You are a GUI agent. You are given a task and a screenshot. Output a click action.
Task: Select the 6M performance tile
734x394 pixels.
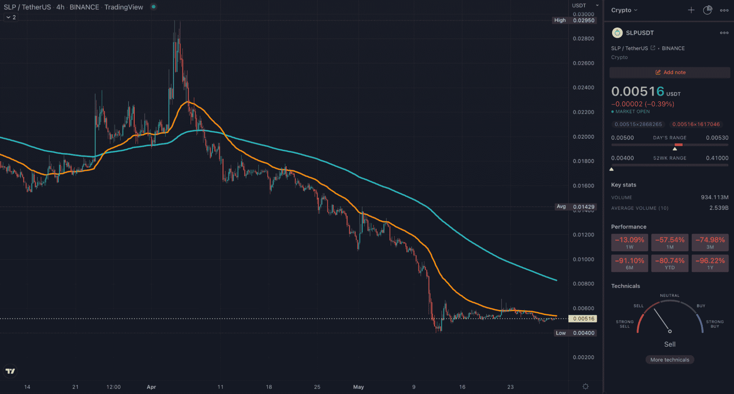629,263
